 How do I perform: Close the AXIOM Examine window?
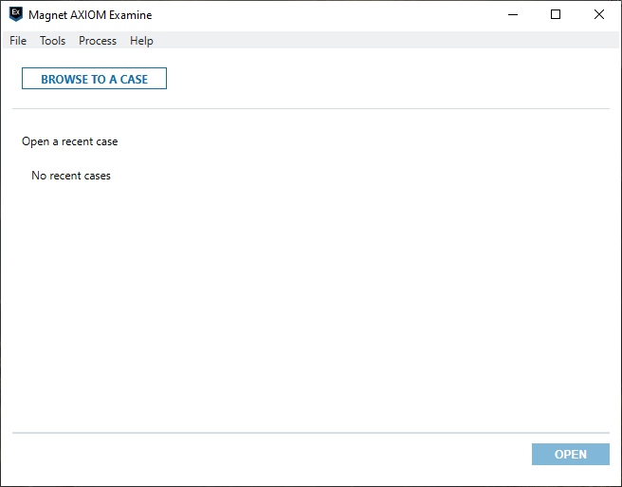click(x=599, y=14)
